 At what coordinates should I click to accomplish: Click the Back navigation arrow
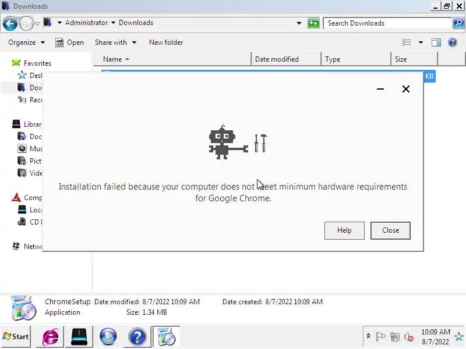10,23
